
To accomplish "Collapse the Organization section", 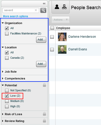I will click(x=3, y=23).
